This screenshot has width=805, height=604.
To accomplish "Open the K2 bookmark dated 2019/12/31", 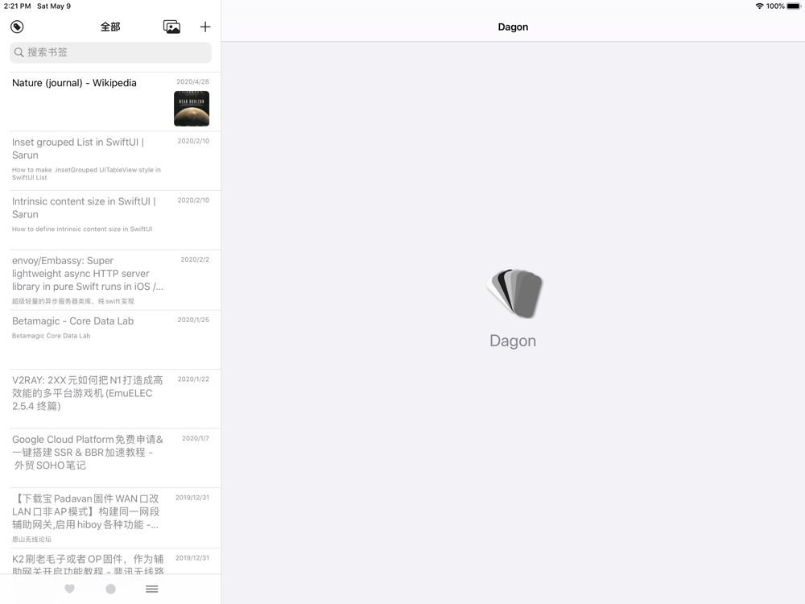I will click(110, 561).
